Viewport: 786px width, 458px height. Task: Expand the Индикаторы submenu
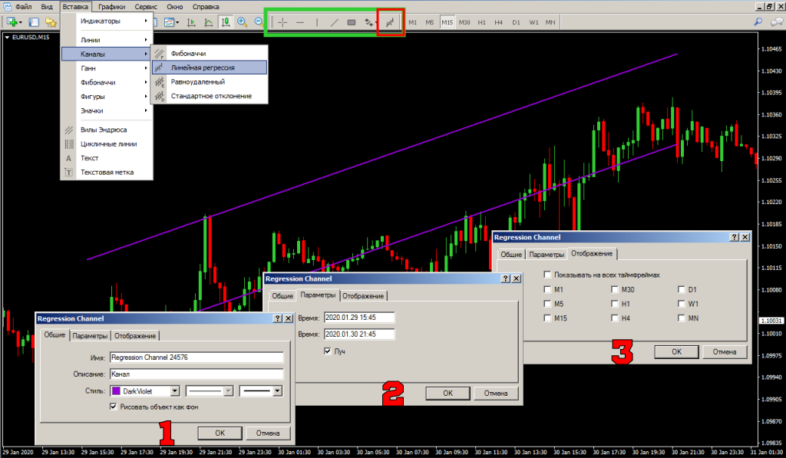(107, 21)
